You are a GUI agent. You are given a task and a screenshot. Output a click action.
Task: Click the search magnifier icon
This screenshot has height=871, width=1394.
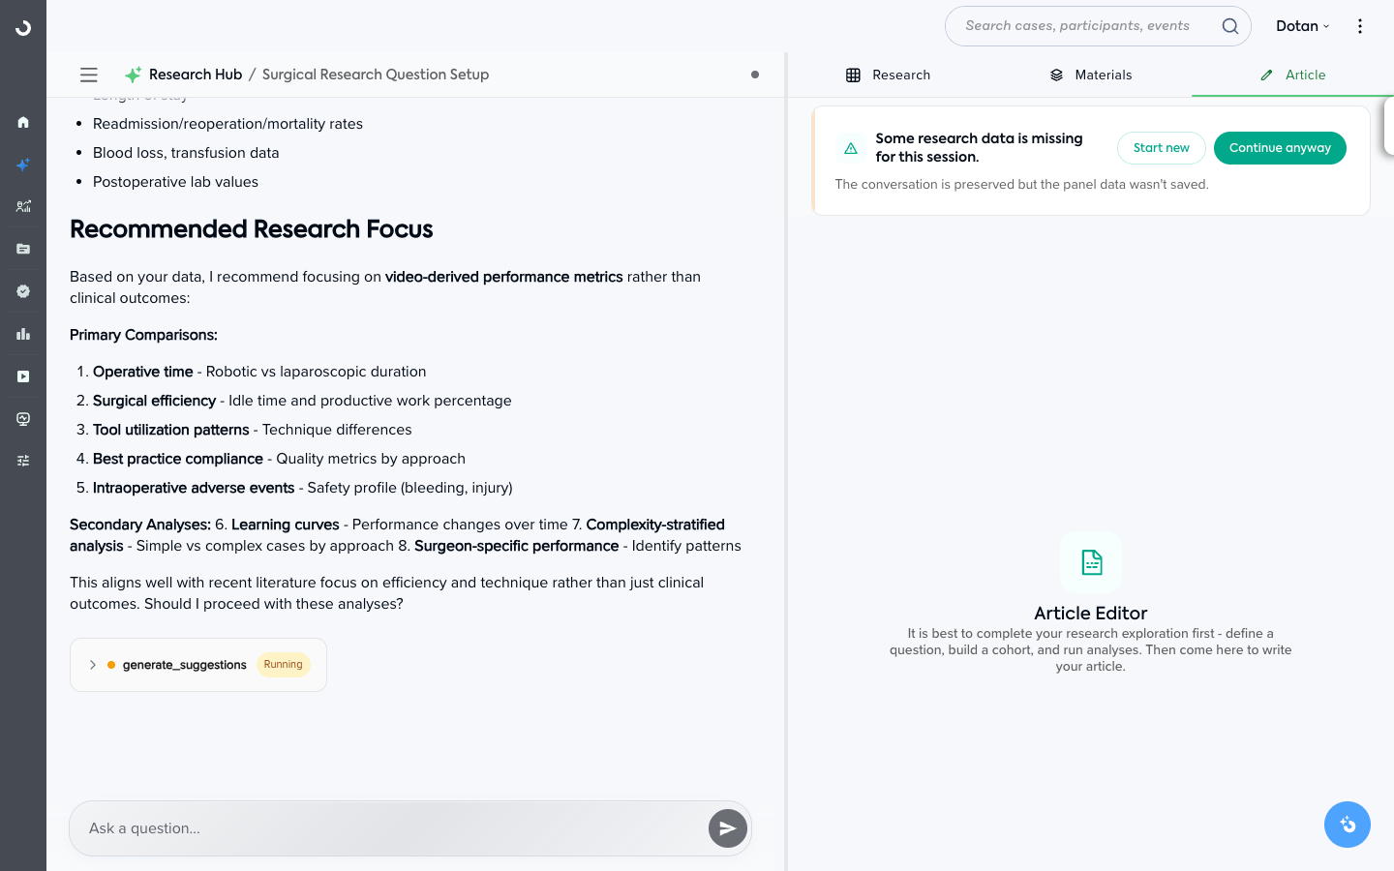(1229, 26)
